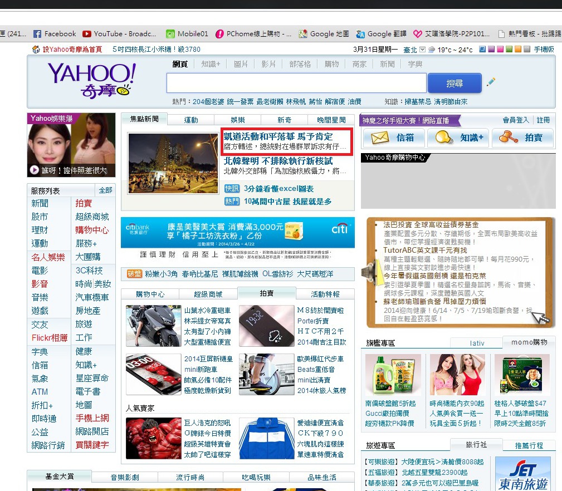Select the orange theme color swatch
Screen dimensions: 562x491
click(518, 49)
